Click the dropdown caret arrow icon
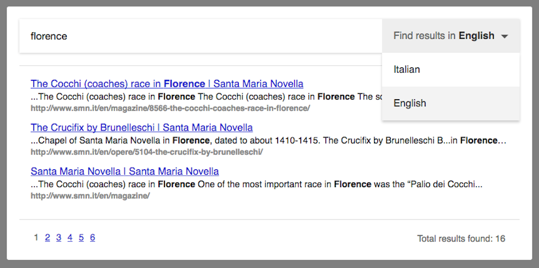Image resolution: width=539 pixels, height=268 pixels. (x=505, y=37)
